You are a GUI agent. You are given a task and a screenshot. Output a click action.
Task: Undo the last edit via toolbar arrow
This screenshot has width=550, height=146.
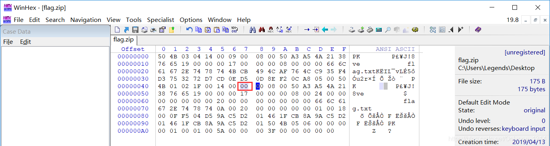(x=189, y=29)
